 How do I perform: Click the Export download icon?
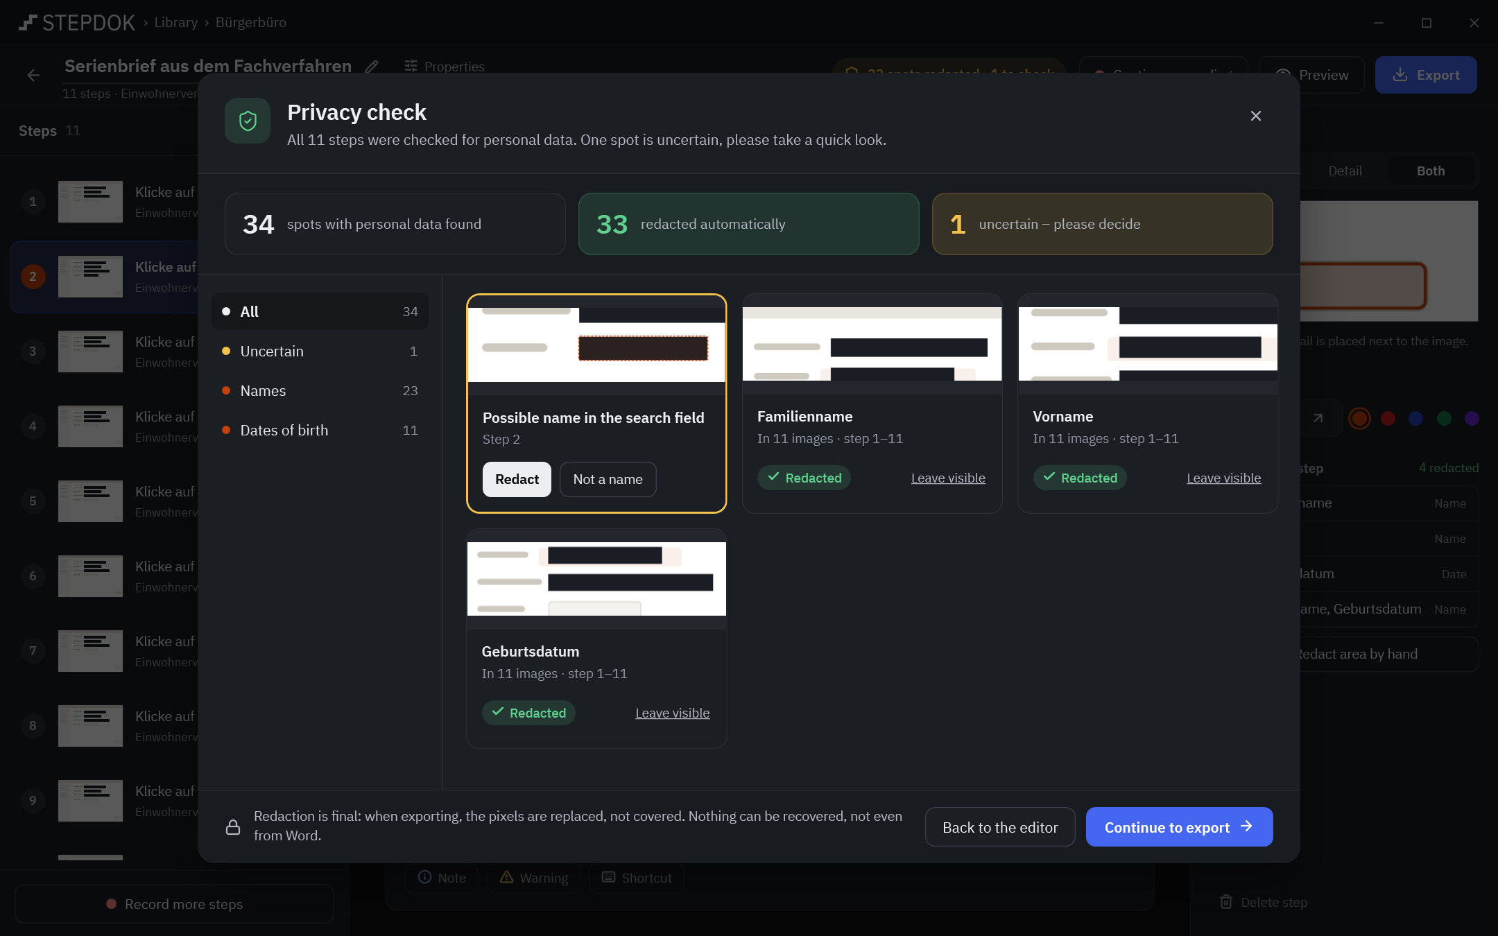click(1400, 75)
